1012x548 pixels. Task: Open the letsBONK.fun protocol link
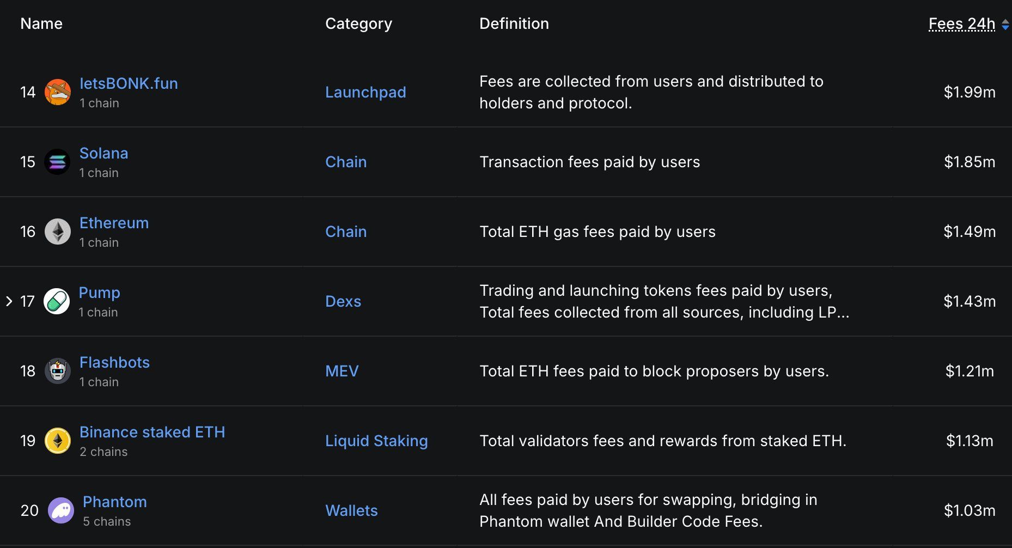tap(129, 83)
